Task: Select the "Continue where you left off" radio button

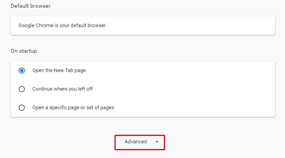Action: [x=22, y=89]
